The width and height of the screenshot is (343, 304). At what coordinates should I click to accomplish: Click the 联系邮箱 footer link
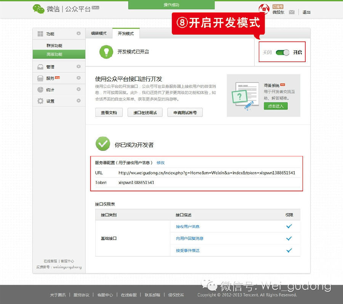point(152,295)
